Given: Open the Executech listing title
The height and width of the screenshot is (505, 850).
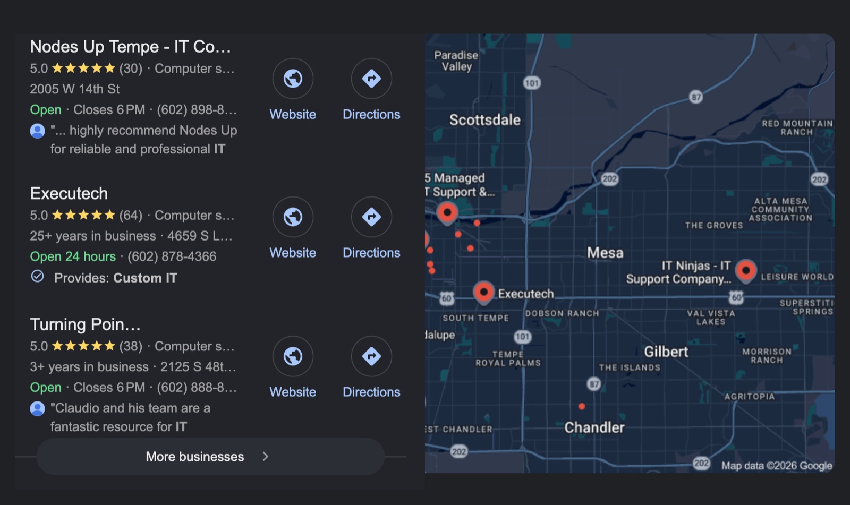Looking at the screenshot, I should pyautogui.click(x=69, y=193).
